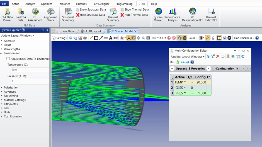Image resolution: width=262 pixels, height=147 pixels.
Task: Select the line annotation tool
Action: [106, 38]
